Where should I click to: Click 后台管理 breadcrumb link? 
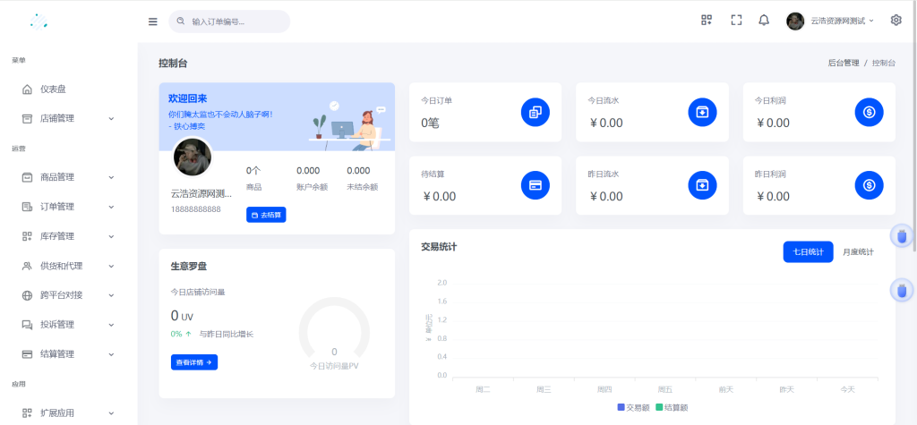pyautogui.click(x=844, y=64)
